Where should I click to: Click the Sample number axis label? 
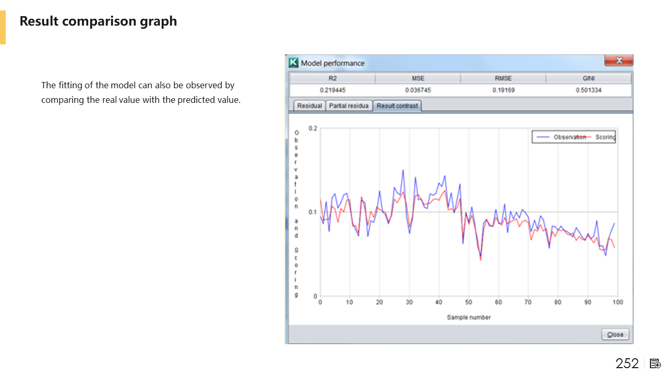click(x=469, y=318)
